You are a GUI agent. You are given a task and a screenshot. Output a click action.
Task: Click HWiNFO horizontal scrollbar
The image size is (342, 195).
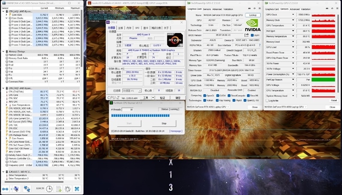34,182
